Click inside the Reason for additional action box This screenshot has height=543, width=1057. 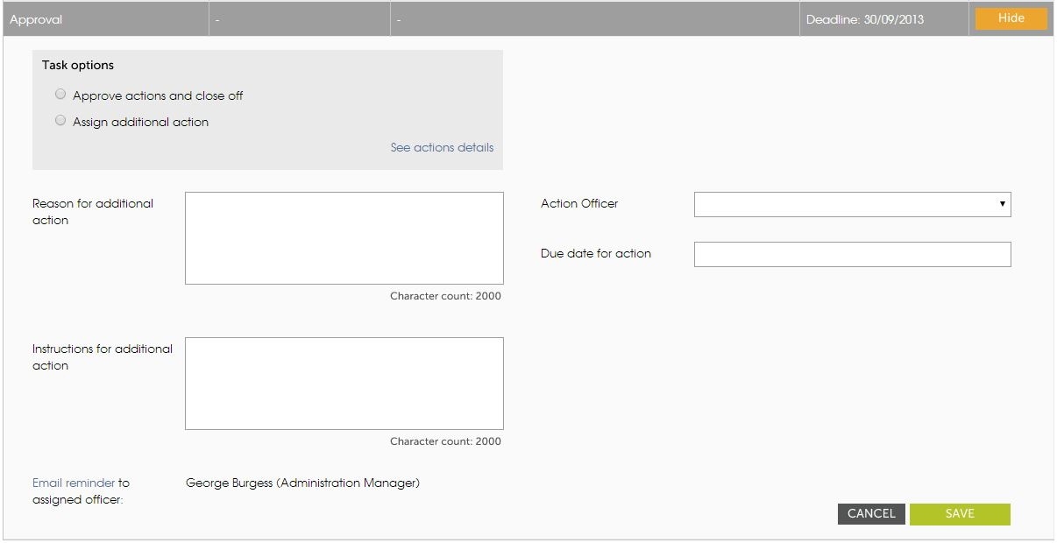click(x=344, y=236)
